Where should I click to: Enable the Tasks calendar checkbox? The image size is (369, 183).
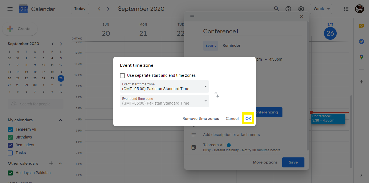(10, 153)
